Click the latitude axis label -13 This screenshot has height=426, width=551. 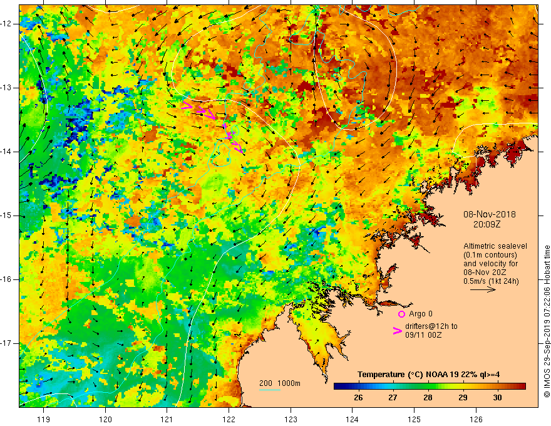[x=7, y=88]
